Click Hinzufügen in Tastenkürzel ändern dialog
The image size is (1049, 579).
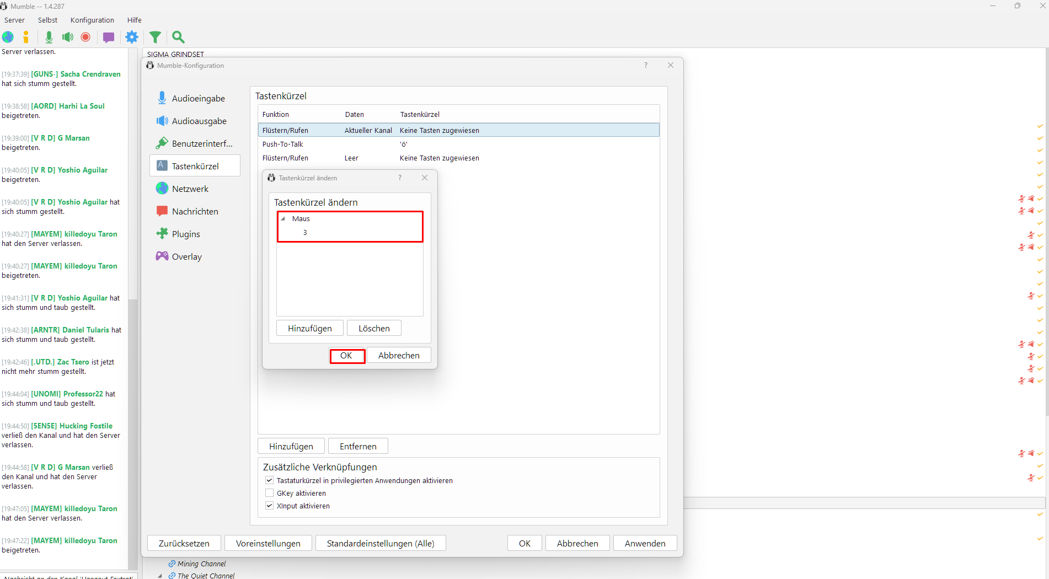[310, 328]
